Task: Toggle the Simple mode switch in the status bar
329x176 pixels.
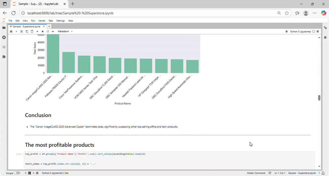Action: tap(17, 173)
